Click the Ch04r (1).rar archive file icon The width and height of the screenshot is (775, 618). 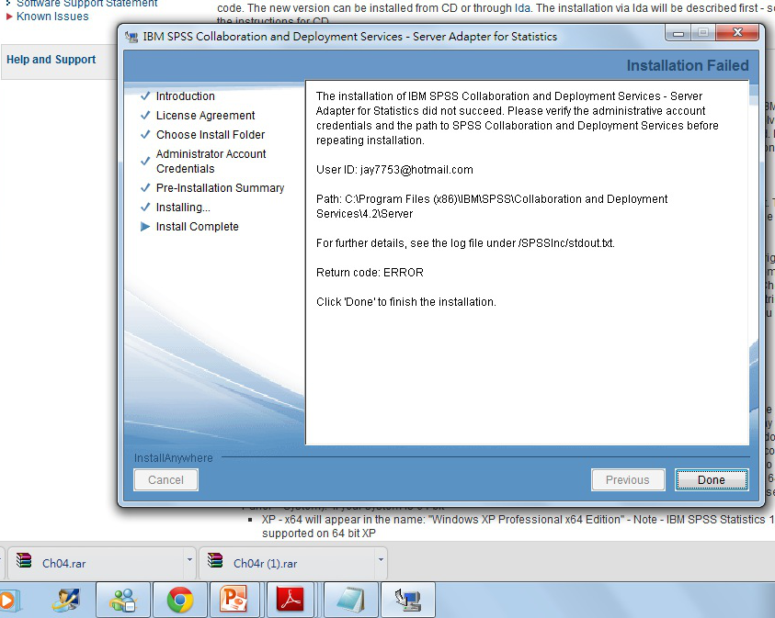[x=215, y=561]
